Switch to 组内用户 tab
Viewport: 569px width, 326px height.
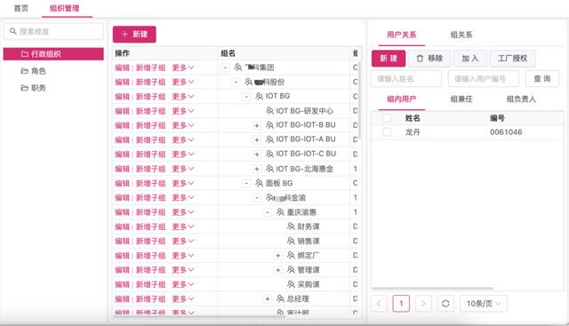[x=401, y=99]
